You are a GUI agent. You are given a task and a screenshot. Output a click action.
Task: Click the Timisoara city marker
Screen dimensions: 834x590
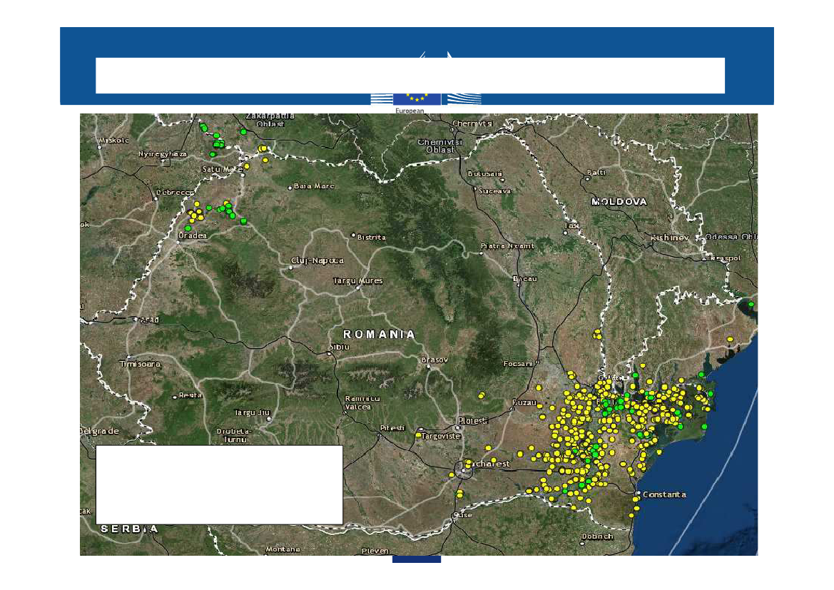point(128,357)
